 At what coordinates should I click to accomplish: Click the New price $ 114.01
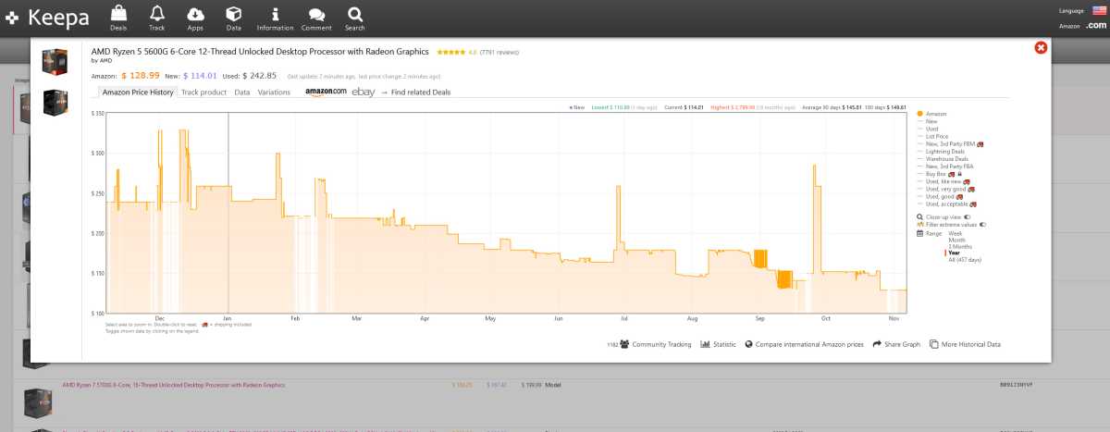(x=201, y=75)
